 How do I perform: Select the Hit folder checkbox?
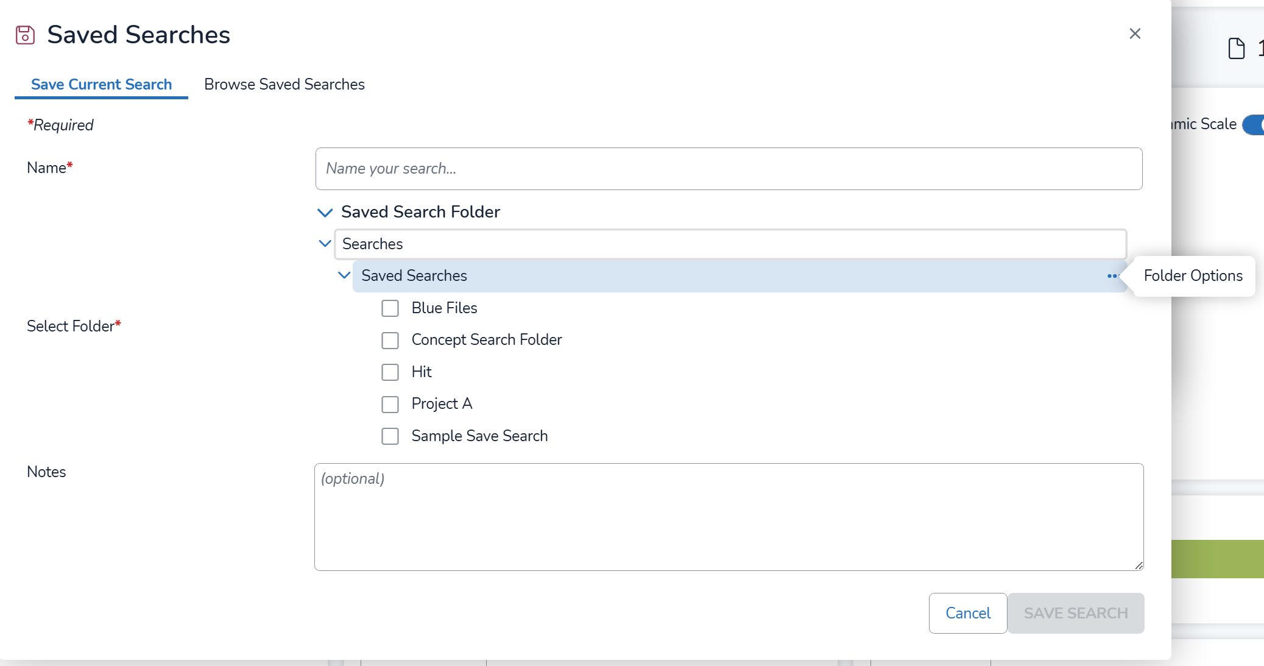click(390, 372)
